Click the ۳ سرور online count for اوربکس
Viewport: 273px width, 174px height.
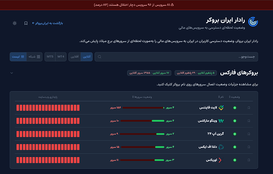pyautogui.click(x=170, y=160)
